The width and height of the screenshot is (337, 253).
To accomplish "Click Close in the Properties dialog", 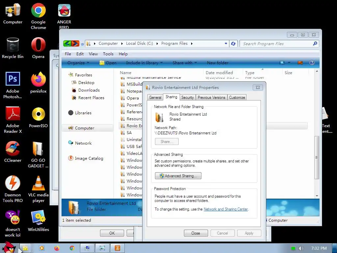I will pyautogui.click(x=196, y=233).
